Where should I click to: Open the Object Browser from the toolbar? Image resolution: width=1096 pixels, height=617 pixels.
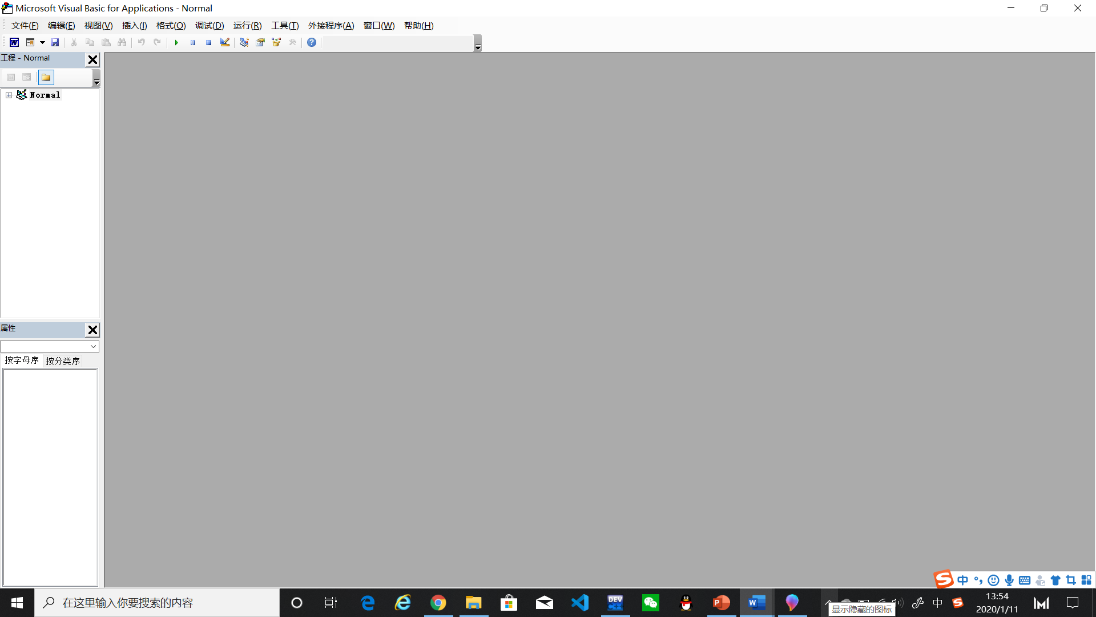(276, 42)
